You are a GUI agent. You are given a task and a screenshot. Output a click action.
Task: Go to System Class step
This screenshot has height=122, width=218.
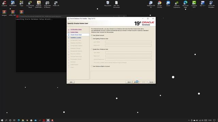click(x=74, y=32)
